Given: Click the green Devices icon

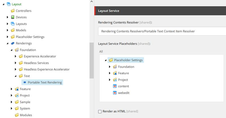Looking at the screenshot, I should 13,17.
